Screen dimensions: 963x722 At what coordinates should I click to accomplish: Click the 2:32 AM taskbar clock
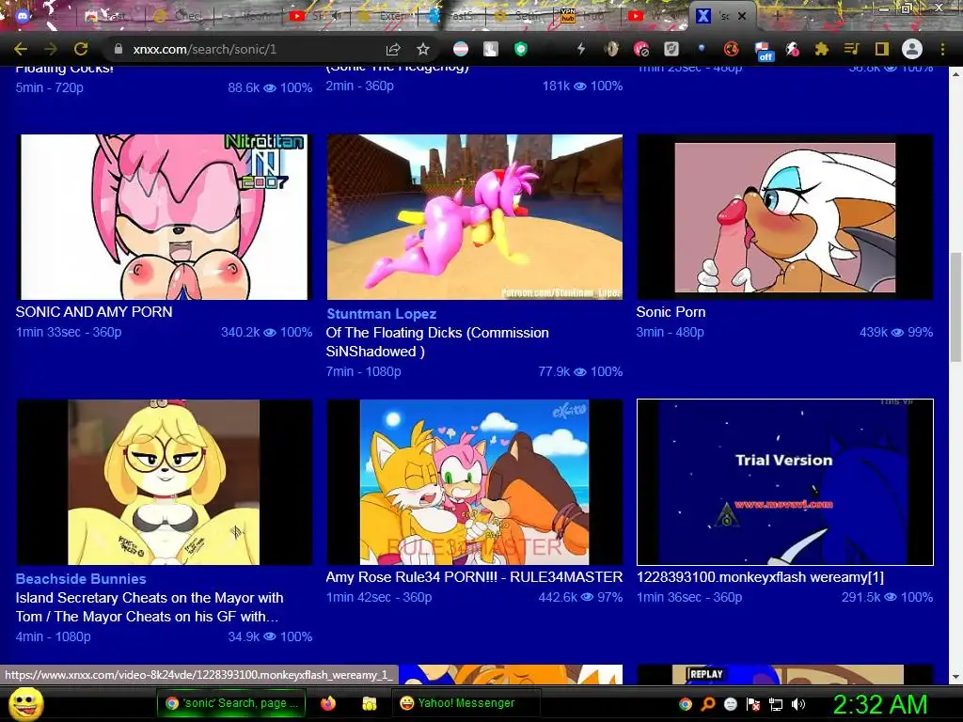pos(880,704)
